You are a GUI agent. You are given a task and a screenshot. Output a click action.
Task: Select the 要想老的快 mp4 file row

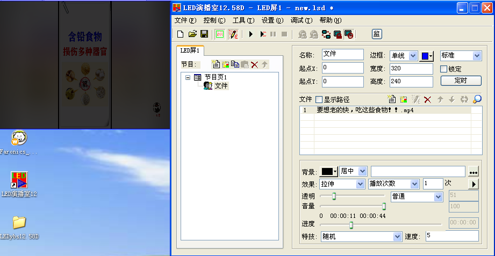click(x=385, y=111)
